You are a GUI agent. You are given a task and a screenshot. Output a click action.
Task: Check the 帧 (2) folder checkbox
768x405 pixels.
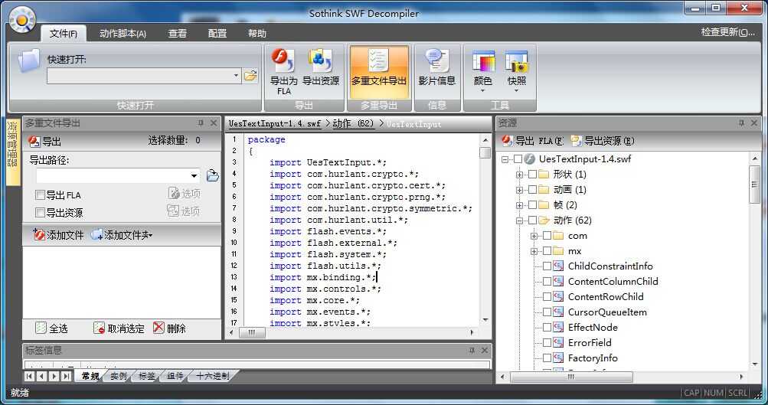pyautogui.click(x=532, y=204)
